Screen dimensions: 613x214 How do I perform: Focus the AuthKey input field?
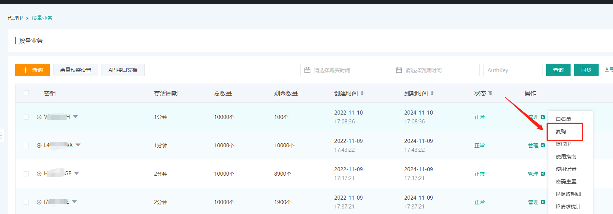point(513,70)
